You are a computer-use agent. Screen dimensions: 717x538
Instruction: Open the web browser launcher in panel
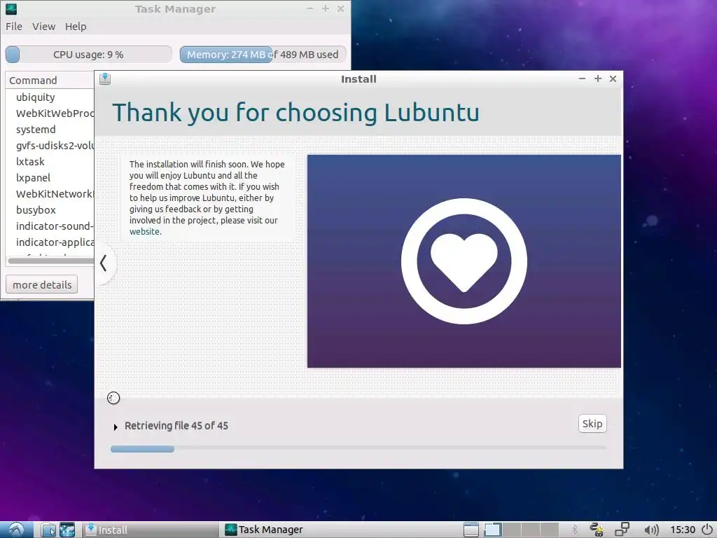(67, 530)
